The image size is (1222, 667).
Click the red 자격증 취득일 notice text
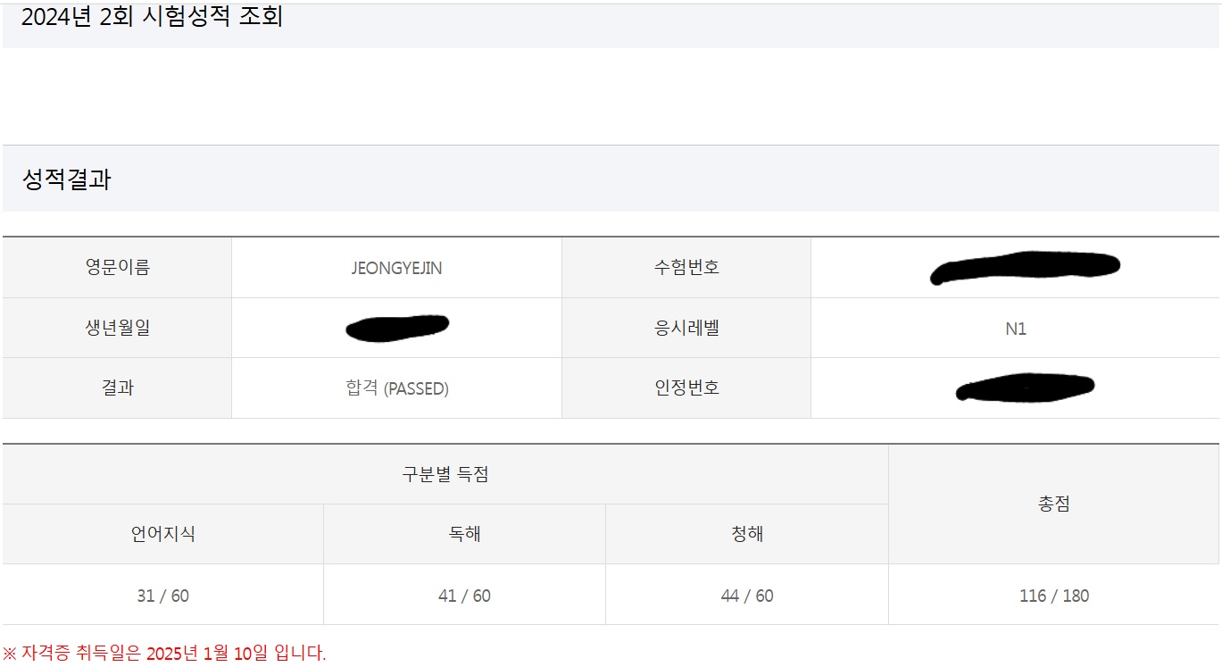(x=164, y=653)
